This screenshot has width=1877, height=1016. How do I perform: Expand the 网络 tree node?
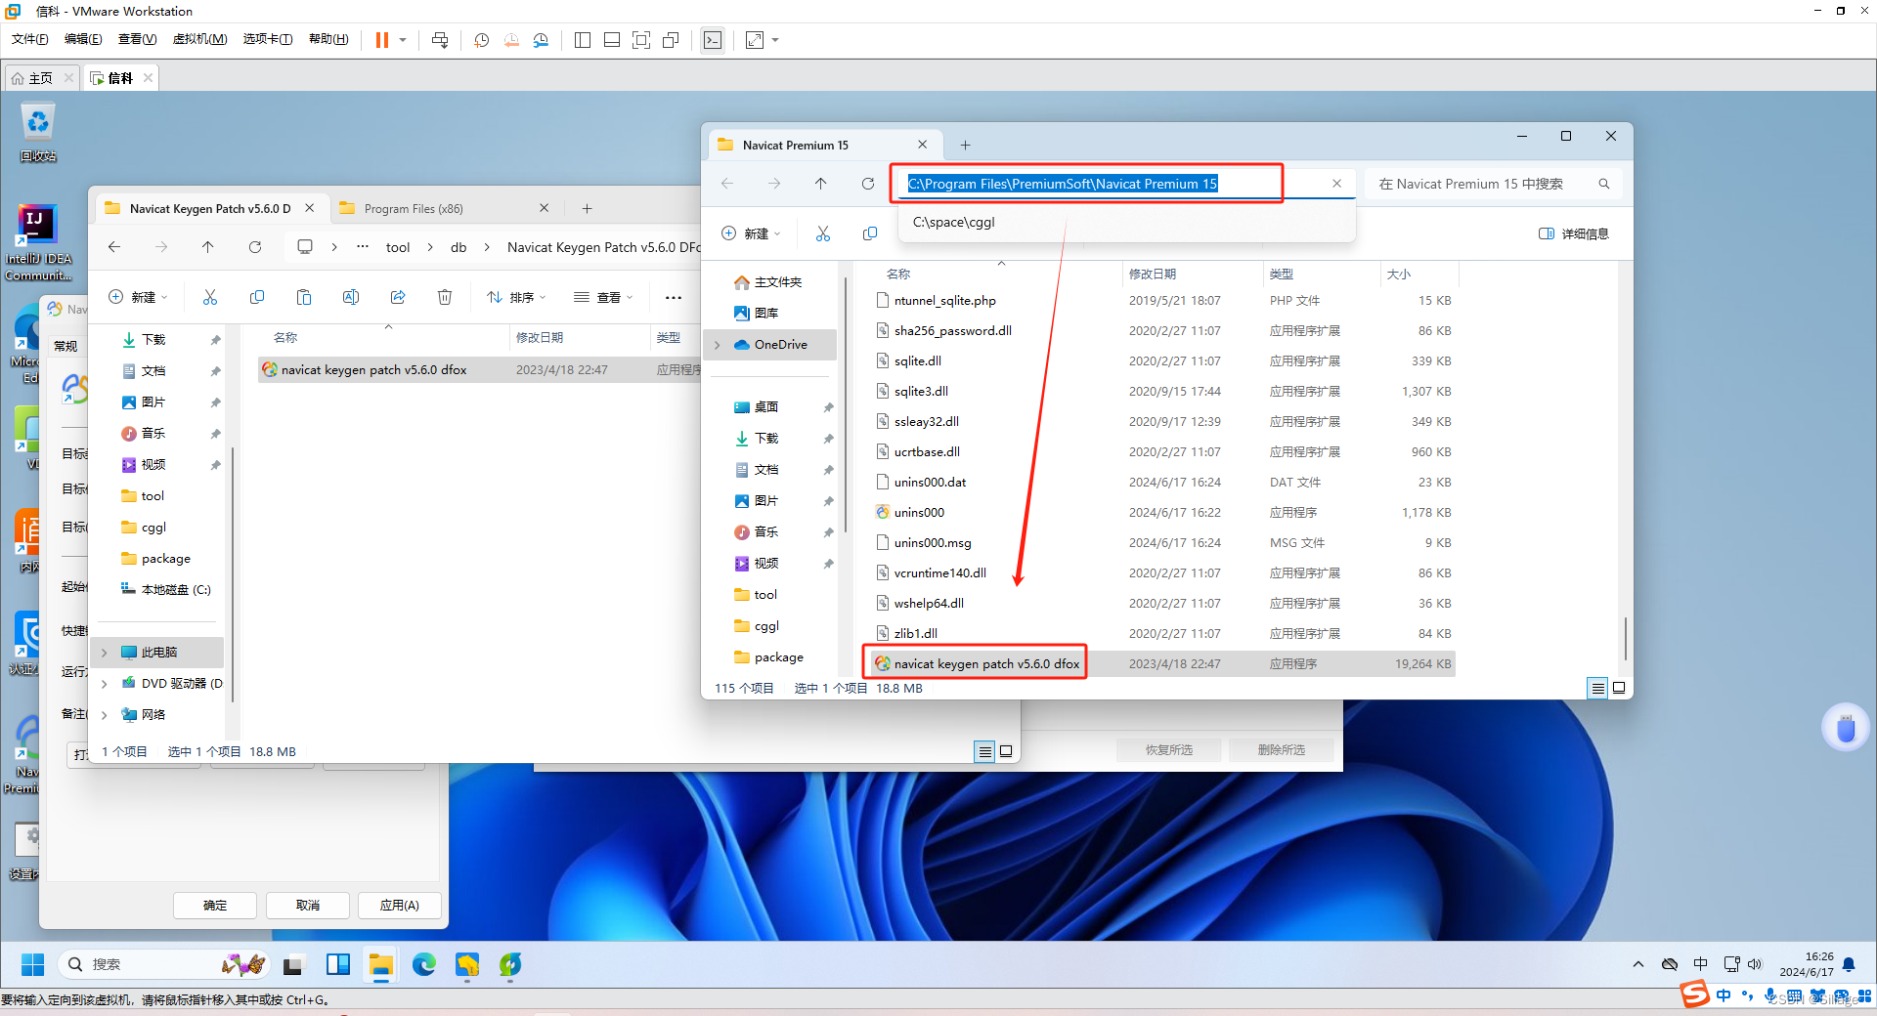[105, 715]
